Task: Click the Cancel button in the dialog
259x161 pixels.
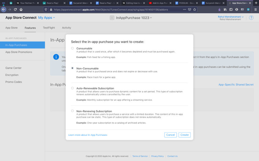Action: tap(170, 135)
